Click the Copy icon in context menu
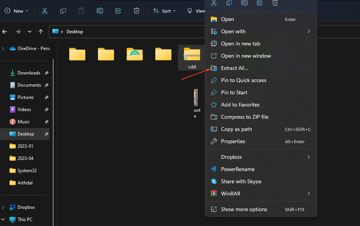360x226 pixels. 229,3
